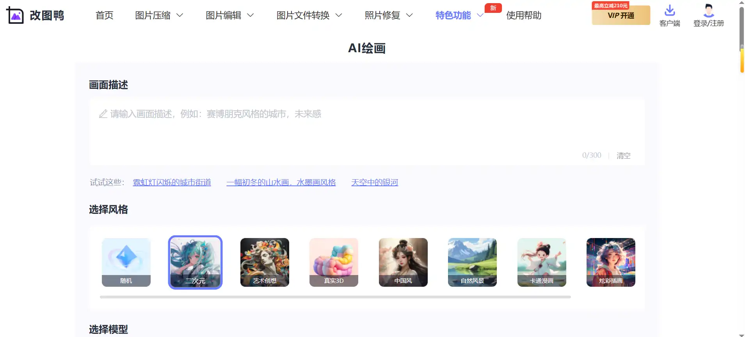This screenshot has width=745, height=337.
Task: Open the 特色功能 menu label
Action: click(x=453, y=15)
